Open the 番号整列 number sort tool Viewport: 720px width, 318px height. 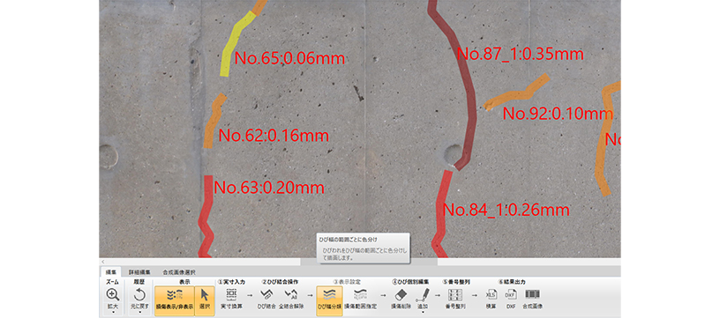(x=455, y=294)
